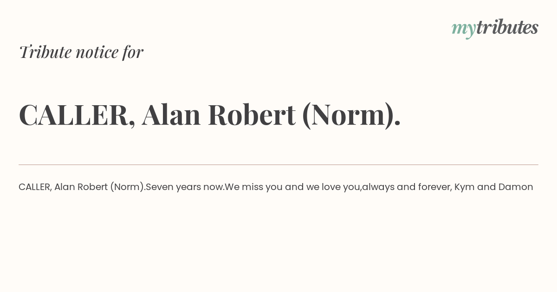Click the "Tribute notice for" heading
Screen dimensions: 557x292
[81, 52]
